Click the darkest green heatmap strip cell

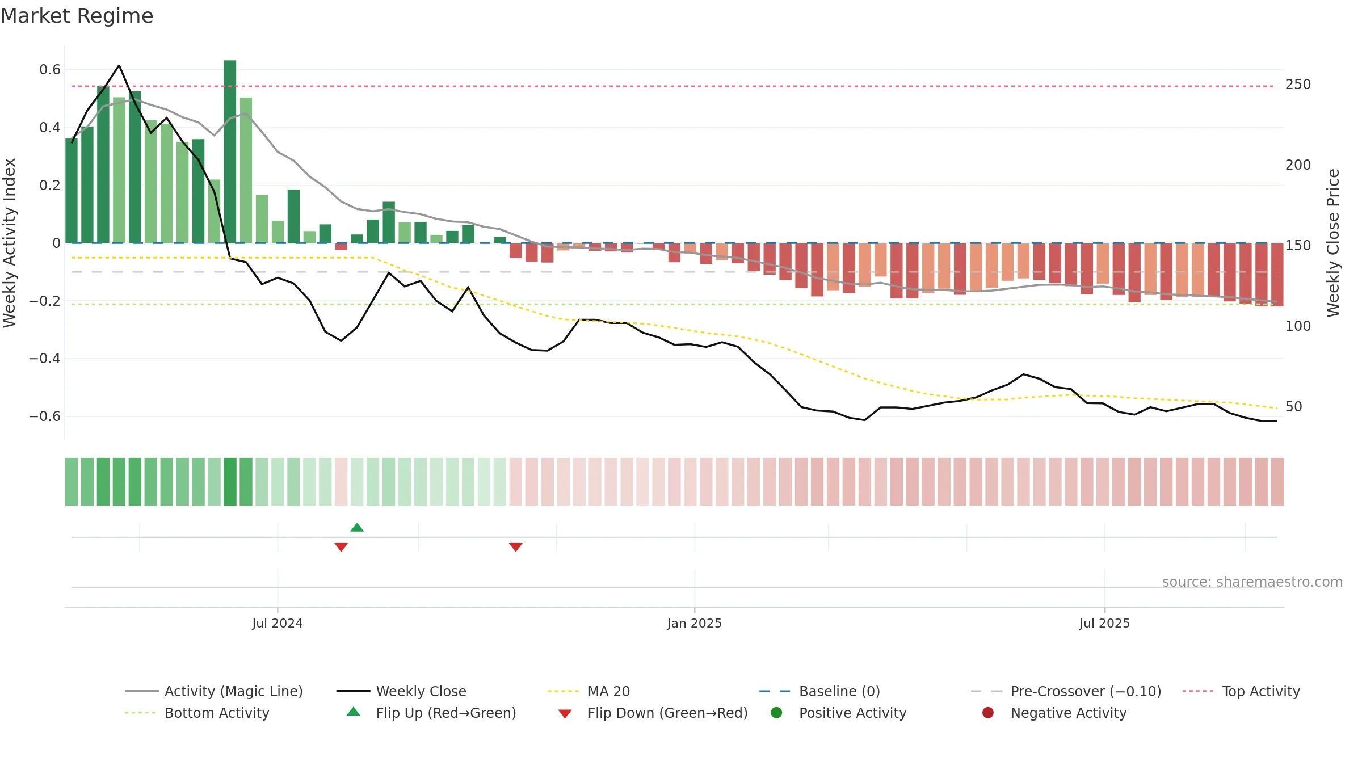pyautogui.click(x=230, y=482)
